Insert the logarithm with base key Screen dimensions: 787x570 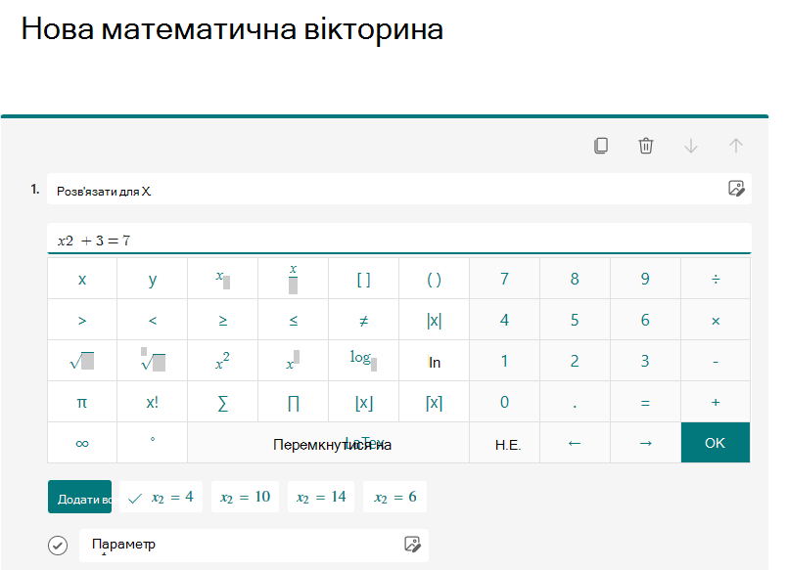[363, 361]
